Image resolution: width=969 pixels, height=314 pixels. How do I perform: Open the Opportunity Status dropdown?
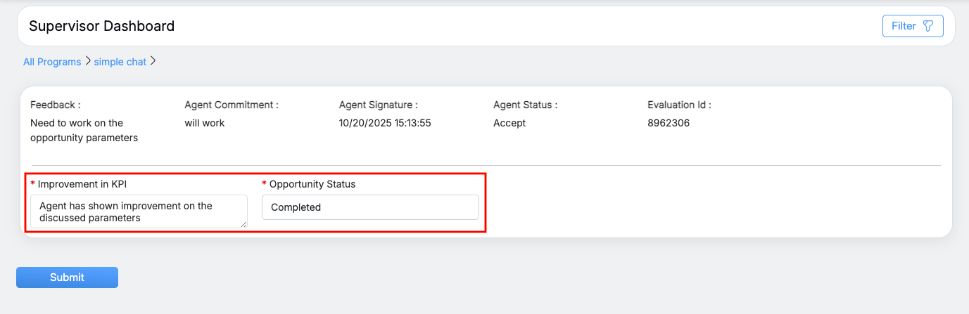(370, 207)
